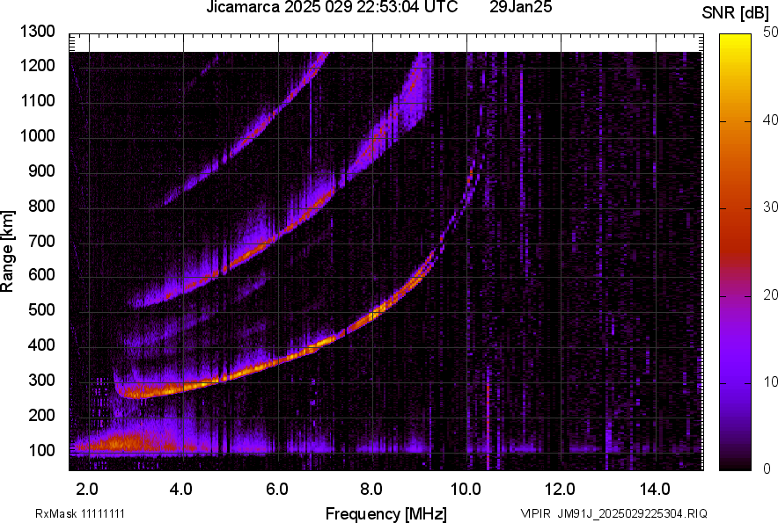Screen dimensions: 778x523
Task: Click the 'Range [km]' axis label
Action: pyautogui.click(x=7, y=251)
